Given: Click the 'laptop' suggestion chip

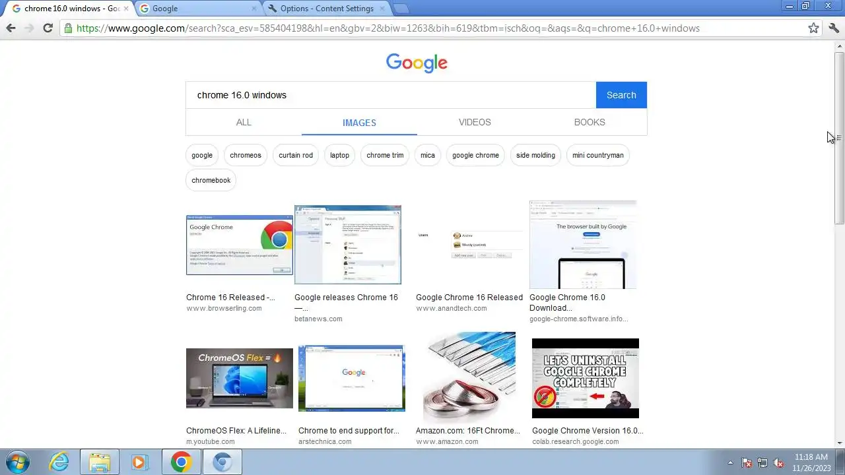Looking at the screenshot, I should point(339,155).
